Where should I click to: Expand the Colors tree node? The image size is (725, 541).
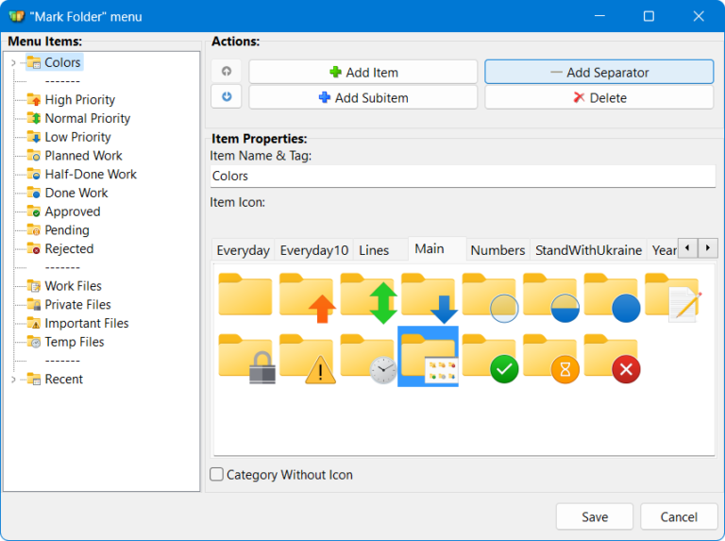(x=12, y=63)
